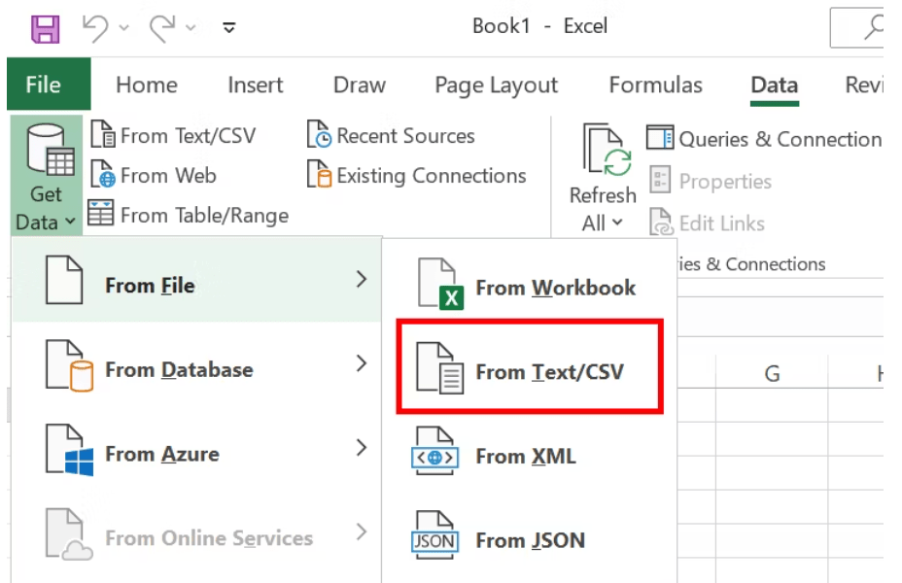Screen dimensions: 902x583
Task: Open Queries & Connections pane
Action: (764, 139)
